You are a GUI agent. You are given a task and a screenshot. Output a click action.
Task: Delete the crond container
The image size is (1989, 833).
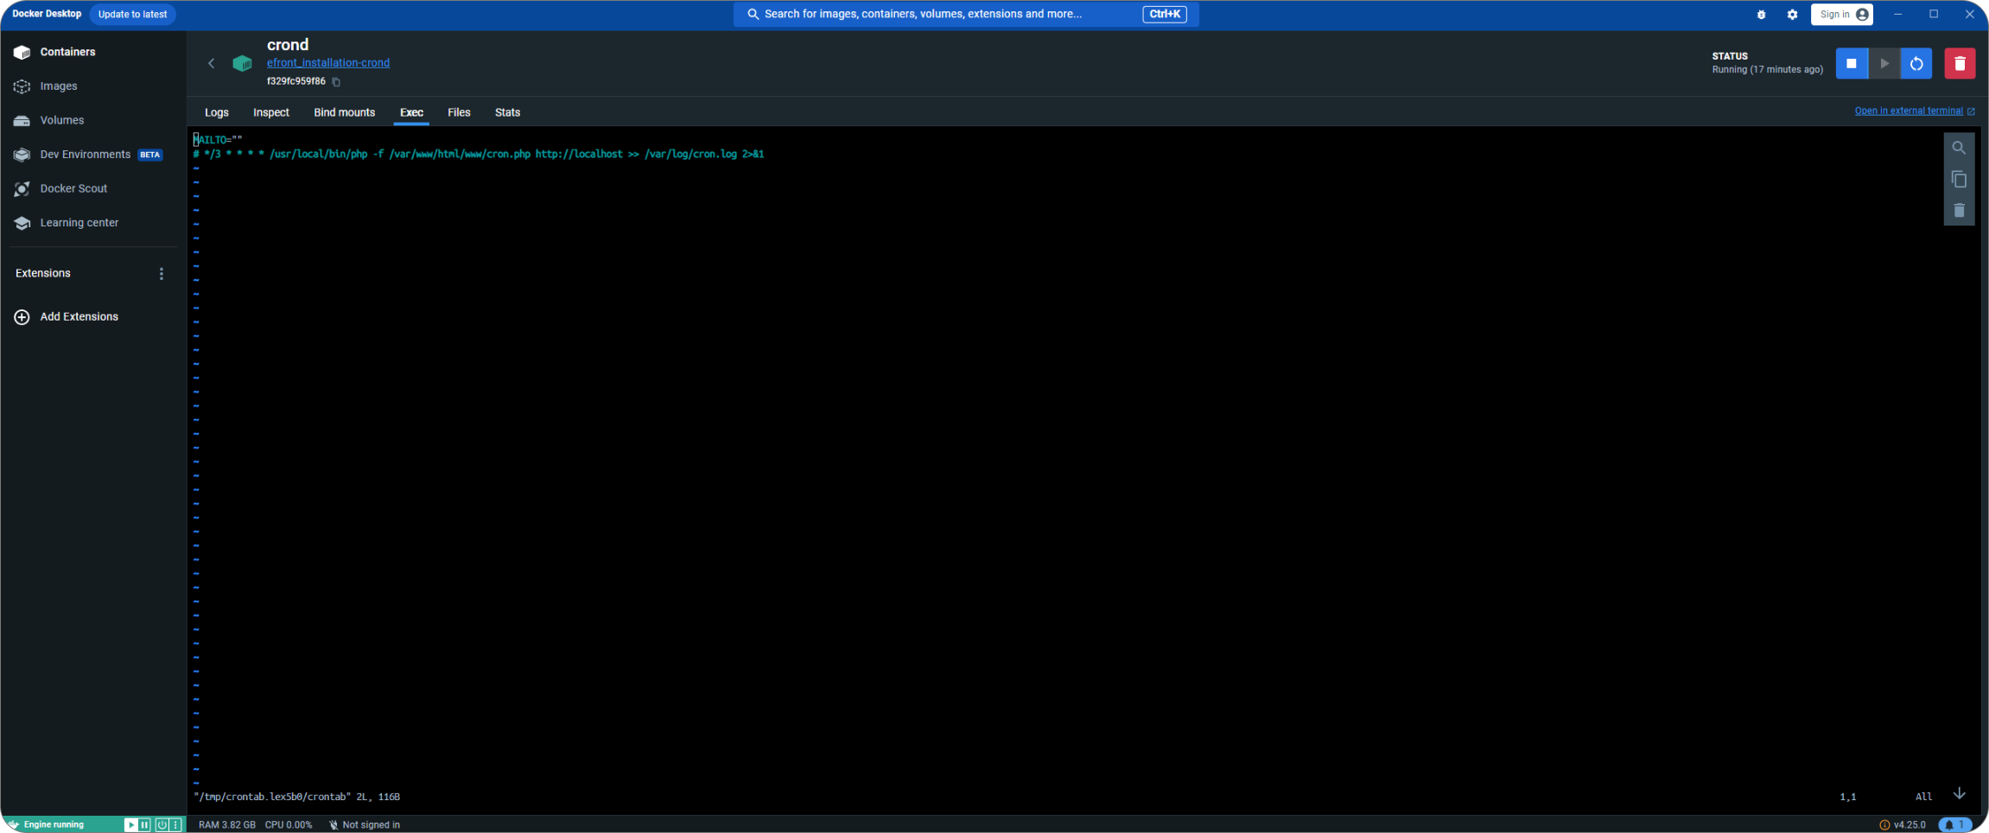click(1960, 64)
